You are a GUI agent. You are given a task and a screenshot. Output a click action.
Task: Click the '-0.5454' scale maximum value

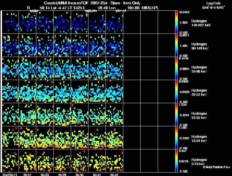[184, 12]
